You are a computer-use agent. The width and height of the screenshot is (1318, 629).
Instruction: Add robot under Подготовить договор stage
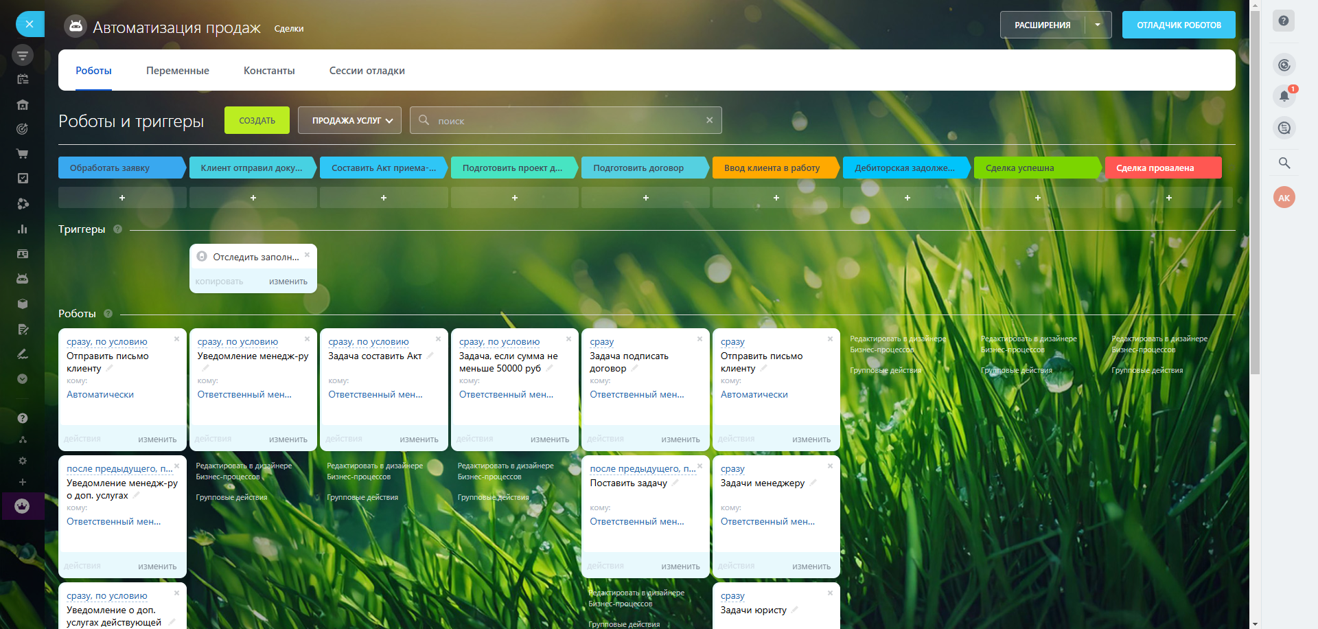645,198
